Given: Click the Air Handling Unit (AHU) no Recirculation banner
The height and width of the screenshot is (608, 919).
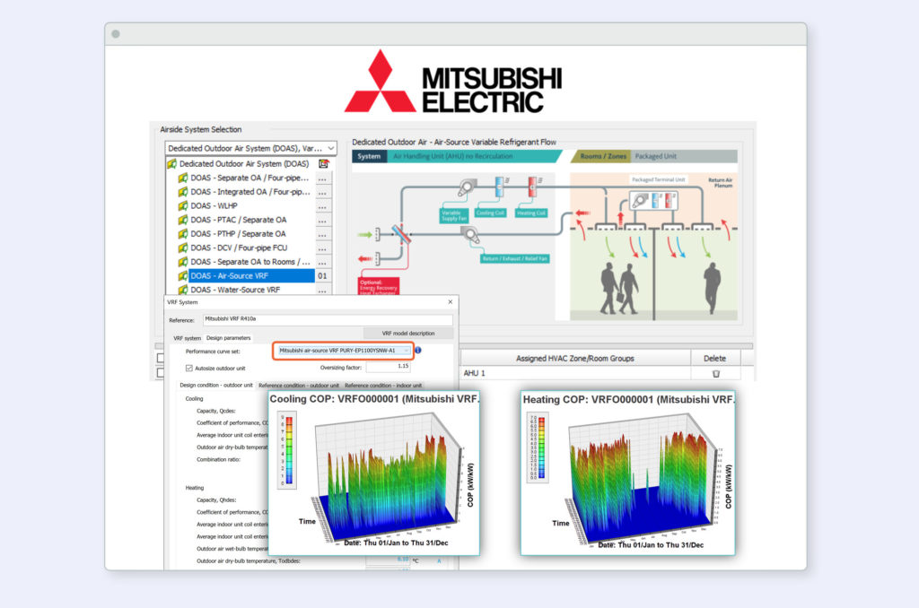Looking at the screenshot, I should tap(452, 156).
